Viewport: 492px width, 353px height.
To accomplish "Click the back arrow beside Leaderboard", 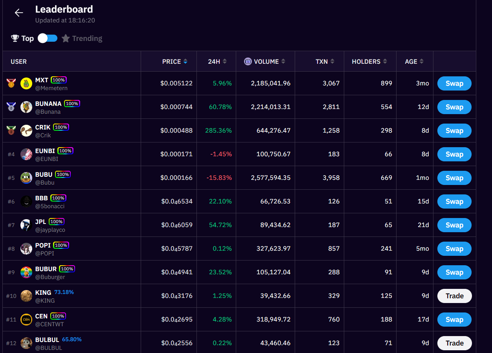I will coord(19,13).
